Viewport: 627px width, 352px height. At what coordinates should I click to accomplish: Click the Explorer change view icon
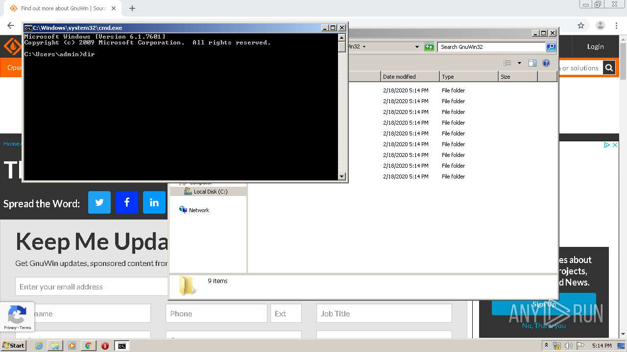[507, 63]
